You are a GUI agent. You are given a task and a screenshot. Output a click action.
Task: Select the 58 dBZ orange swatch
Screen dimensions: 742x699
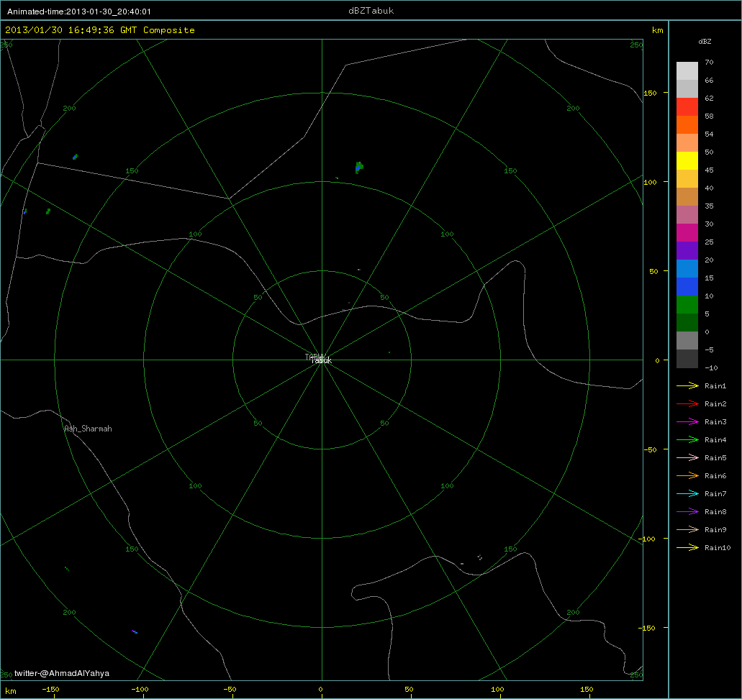click(x=687, y=125)
